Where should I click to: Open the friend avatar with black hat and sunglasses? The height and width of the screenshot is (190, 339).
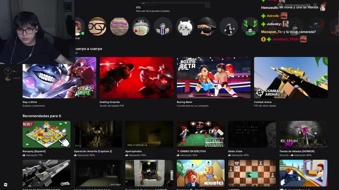pos(207,26)
